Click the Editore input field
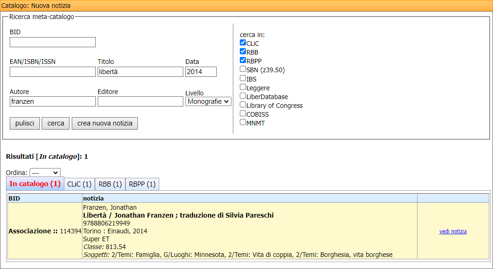Screen dimensions: 493x269 [140, 101]
